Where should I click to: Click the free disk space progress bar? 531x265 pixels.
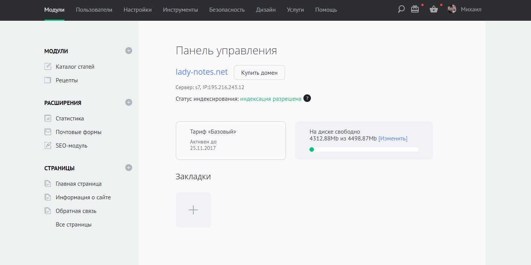point(364,149)
